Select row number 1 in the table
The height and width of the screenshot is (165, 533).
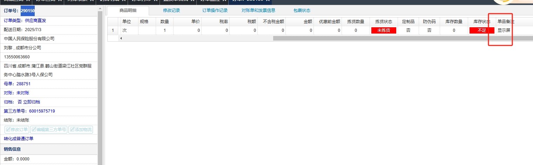[113, 30]
